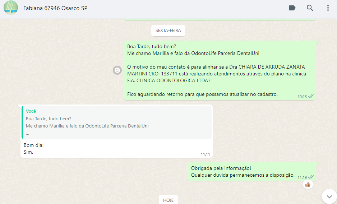
Task: Click the read checkmarks next to 11:19
Action: pos(311,177)
